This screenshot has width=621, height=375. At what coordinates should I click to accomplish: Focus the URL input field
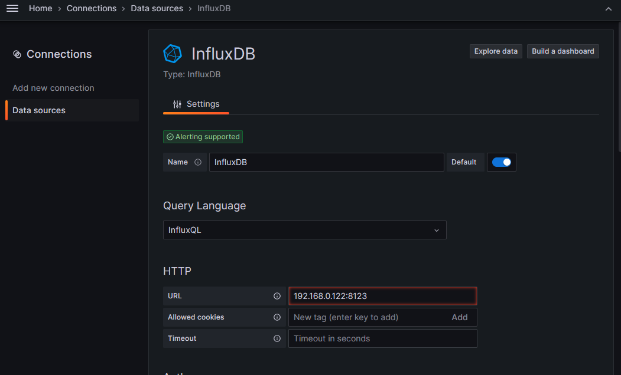382,296
